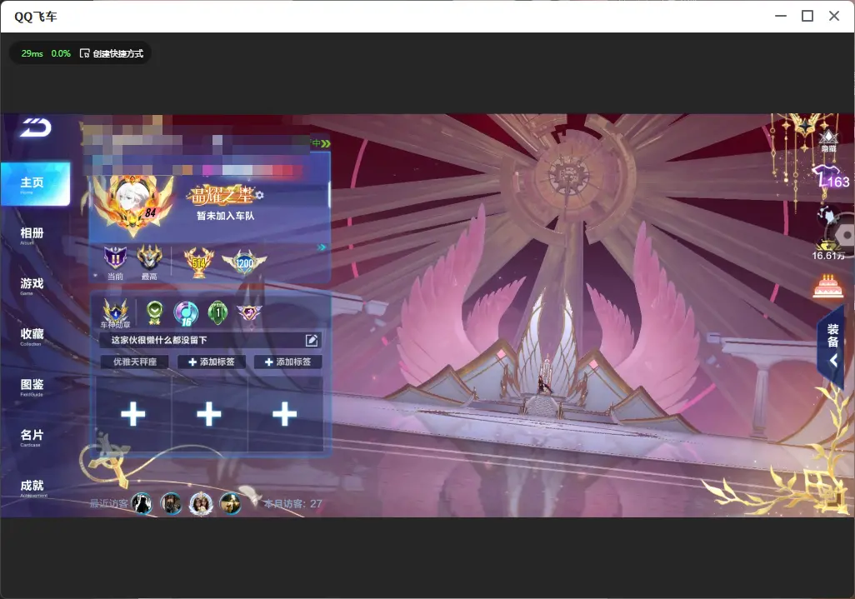Click the rightmost 添加标签 button
Viewport: 855px width, 599px height.
pyautogui.click(x=287, y=362)
